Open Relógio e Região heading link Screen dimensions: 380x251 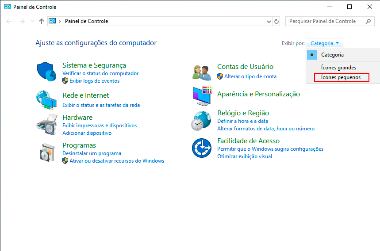[x=243, y=113]
